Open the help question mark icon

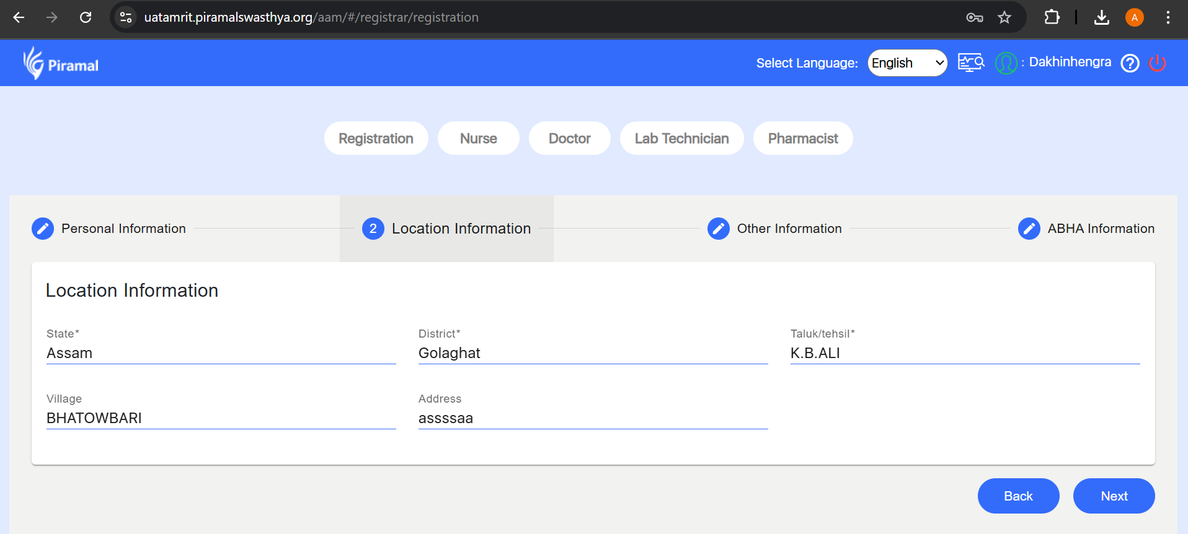pos(1130,63)
